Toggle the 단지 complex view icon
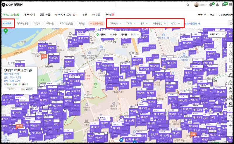 (230, 35)
